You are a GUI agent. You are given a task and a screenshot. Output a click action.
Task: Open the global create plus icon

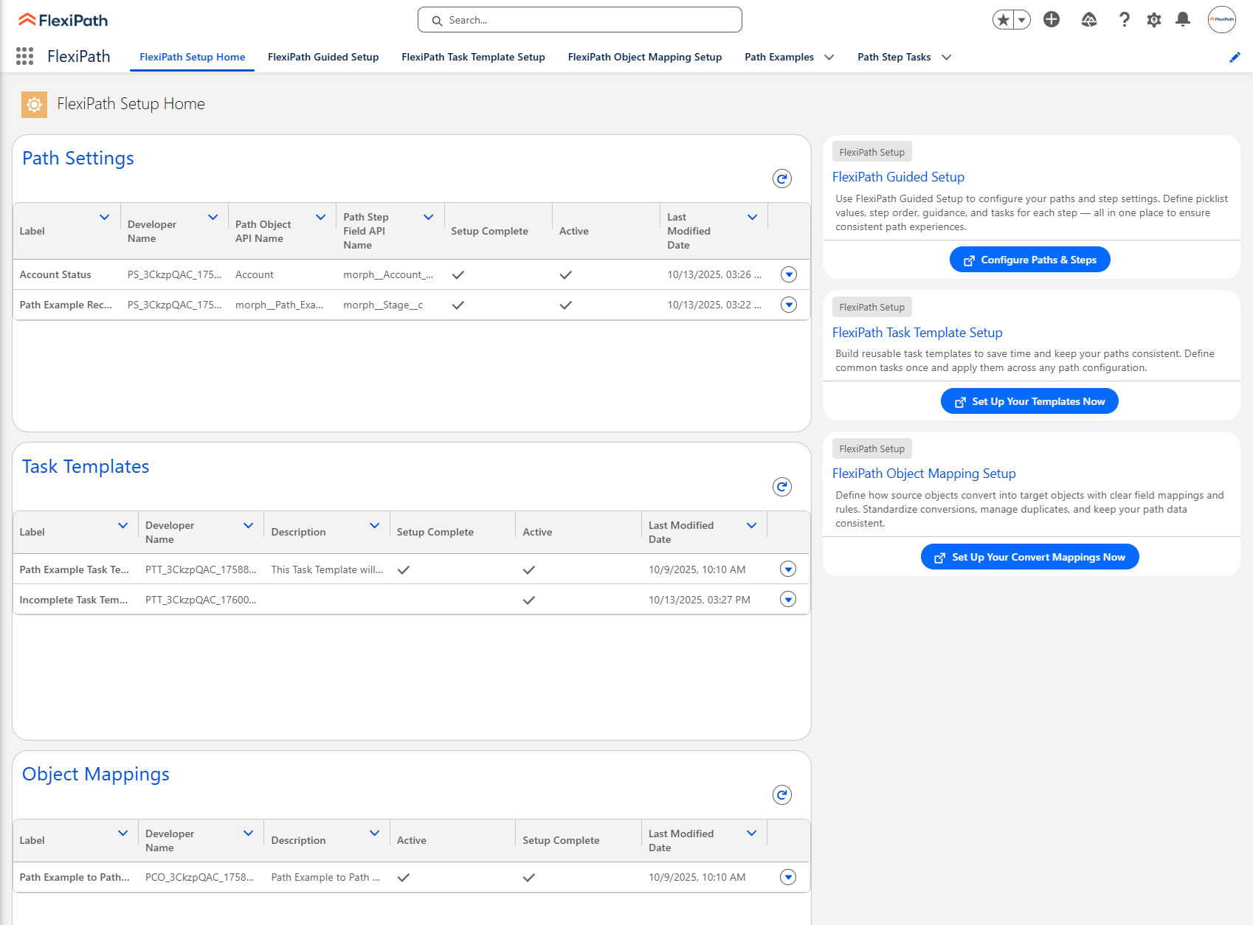[x=1052, y=20]
